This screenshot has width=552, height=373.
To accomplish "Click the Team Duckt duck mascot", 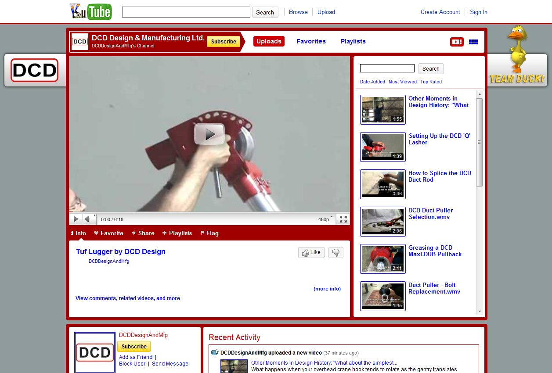I will (x=517, y=50).
